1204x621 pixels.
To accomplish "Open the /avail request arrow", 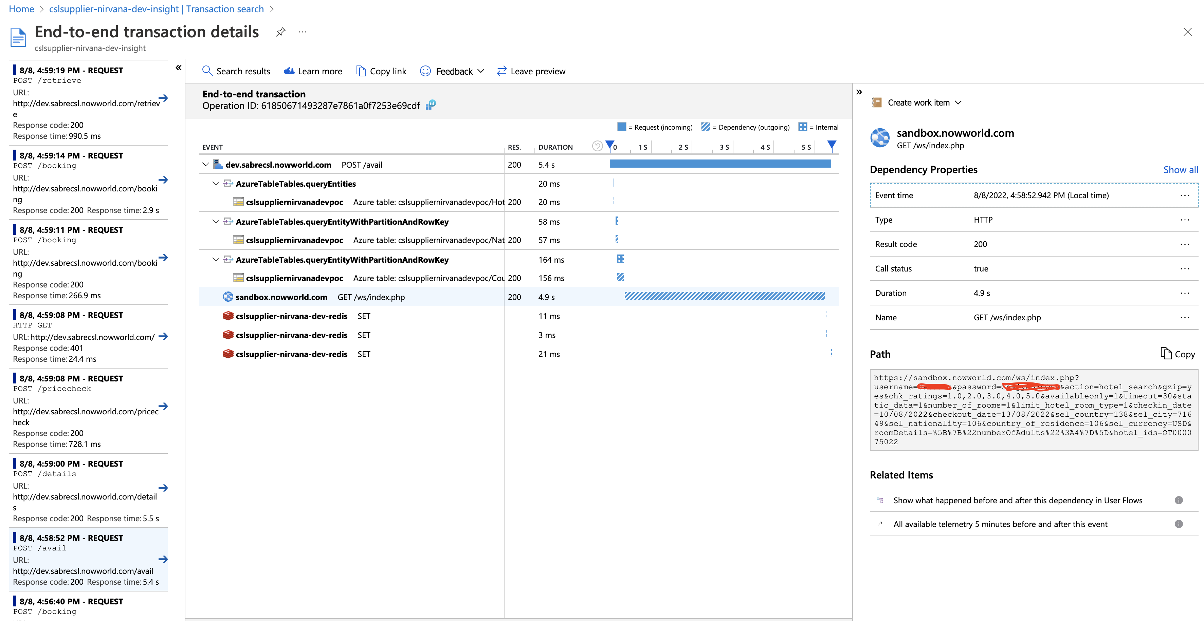I will (x=163, y=559).
